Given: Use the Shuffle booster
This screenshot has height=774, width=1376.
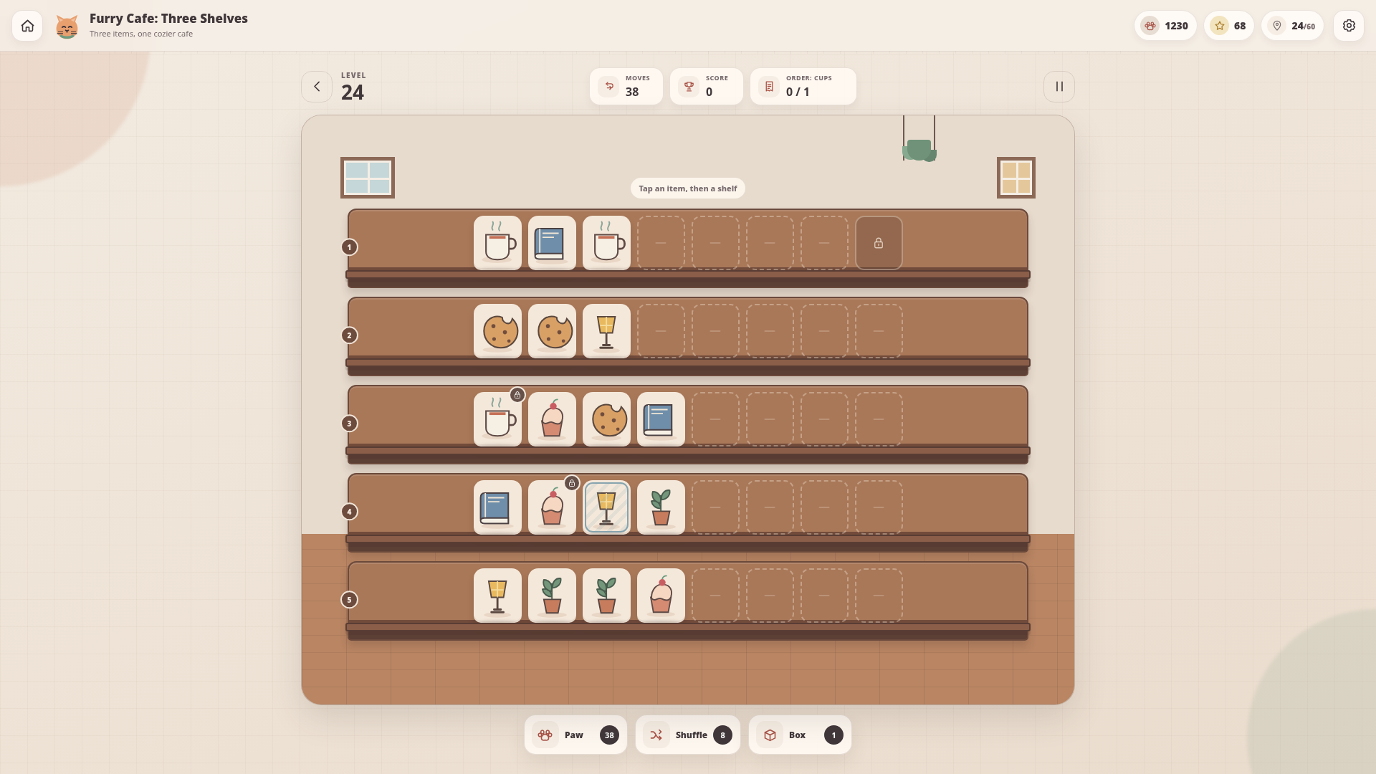Looking at the screenshot, I should (x=688, y=735).
